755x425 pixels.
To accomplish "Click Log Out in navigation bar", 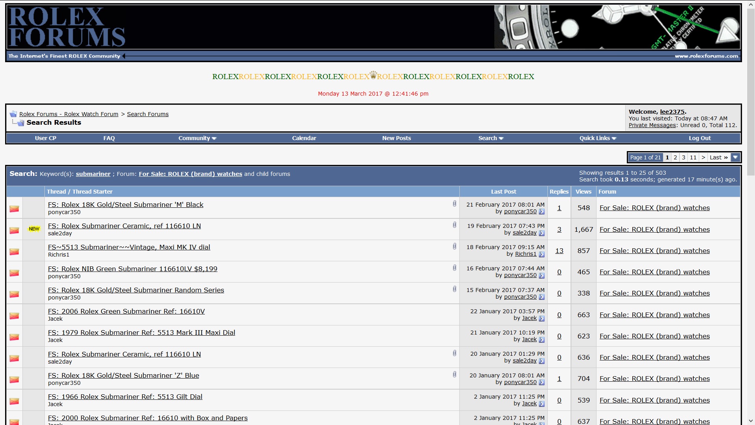I will coord(700,138).
